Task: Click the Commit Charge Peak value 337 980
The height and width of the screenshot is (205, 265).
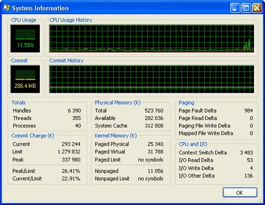Action: pyautogui.click(x=71, y=159)
